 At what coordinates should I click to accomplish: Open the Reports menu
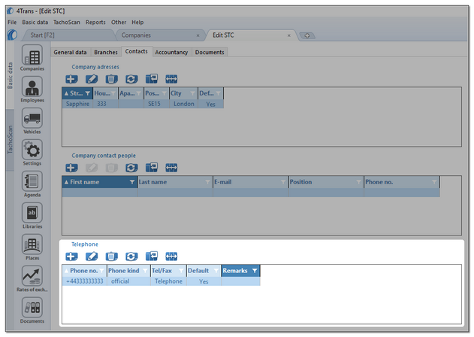click(x=95, y=22)
